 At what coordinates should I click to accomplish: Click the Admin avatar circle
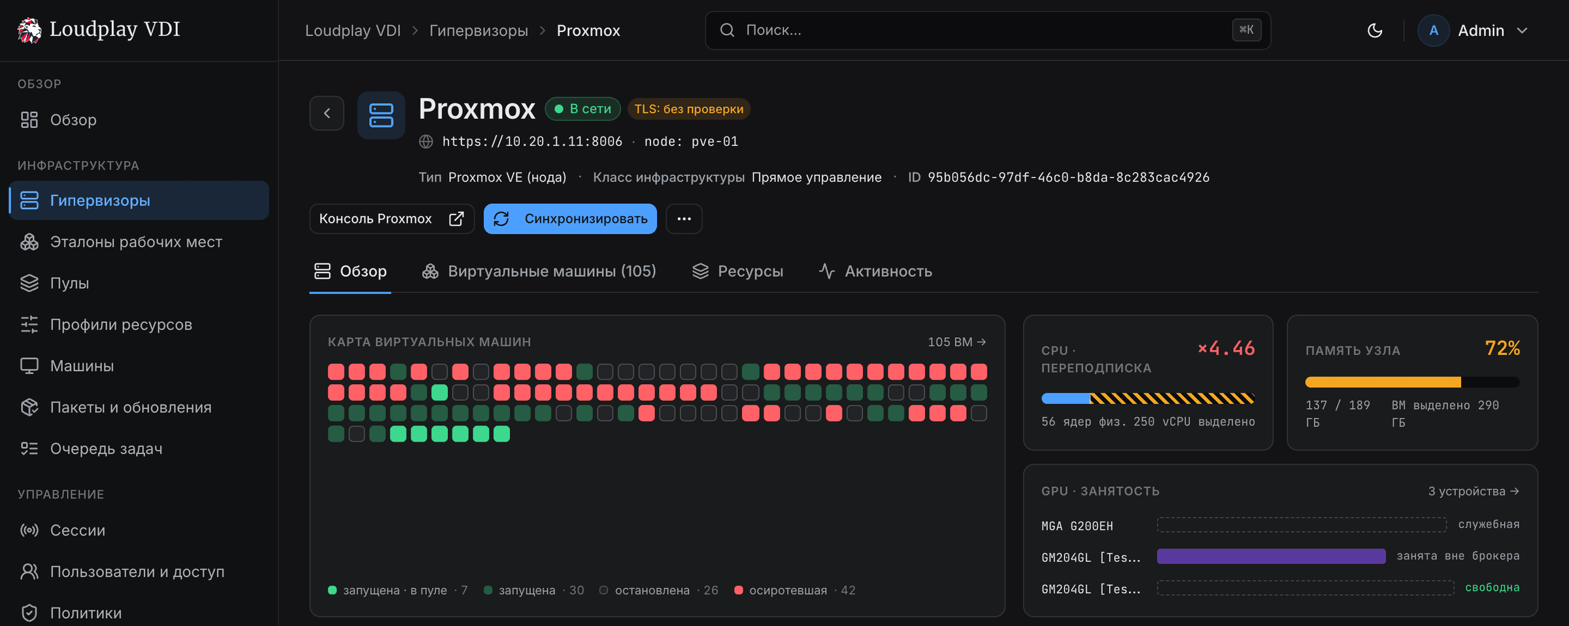click(x=1434, y=31)
